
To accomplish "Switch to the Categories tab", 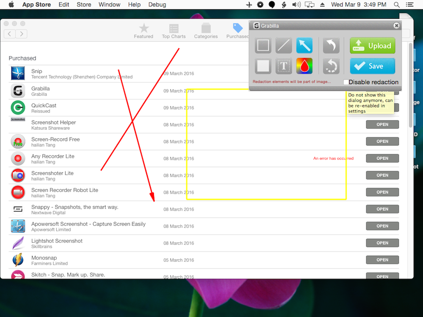I will 206,31.
